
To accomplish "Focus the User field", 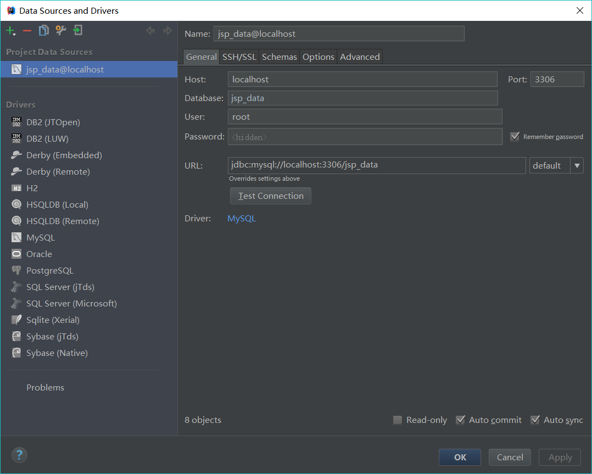I will (365, 116).
